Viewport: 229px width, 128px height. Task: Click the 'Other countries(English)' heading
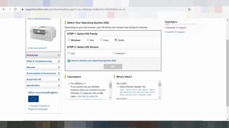[x=43, y=92]
